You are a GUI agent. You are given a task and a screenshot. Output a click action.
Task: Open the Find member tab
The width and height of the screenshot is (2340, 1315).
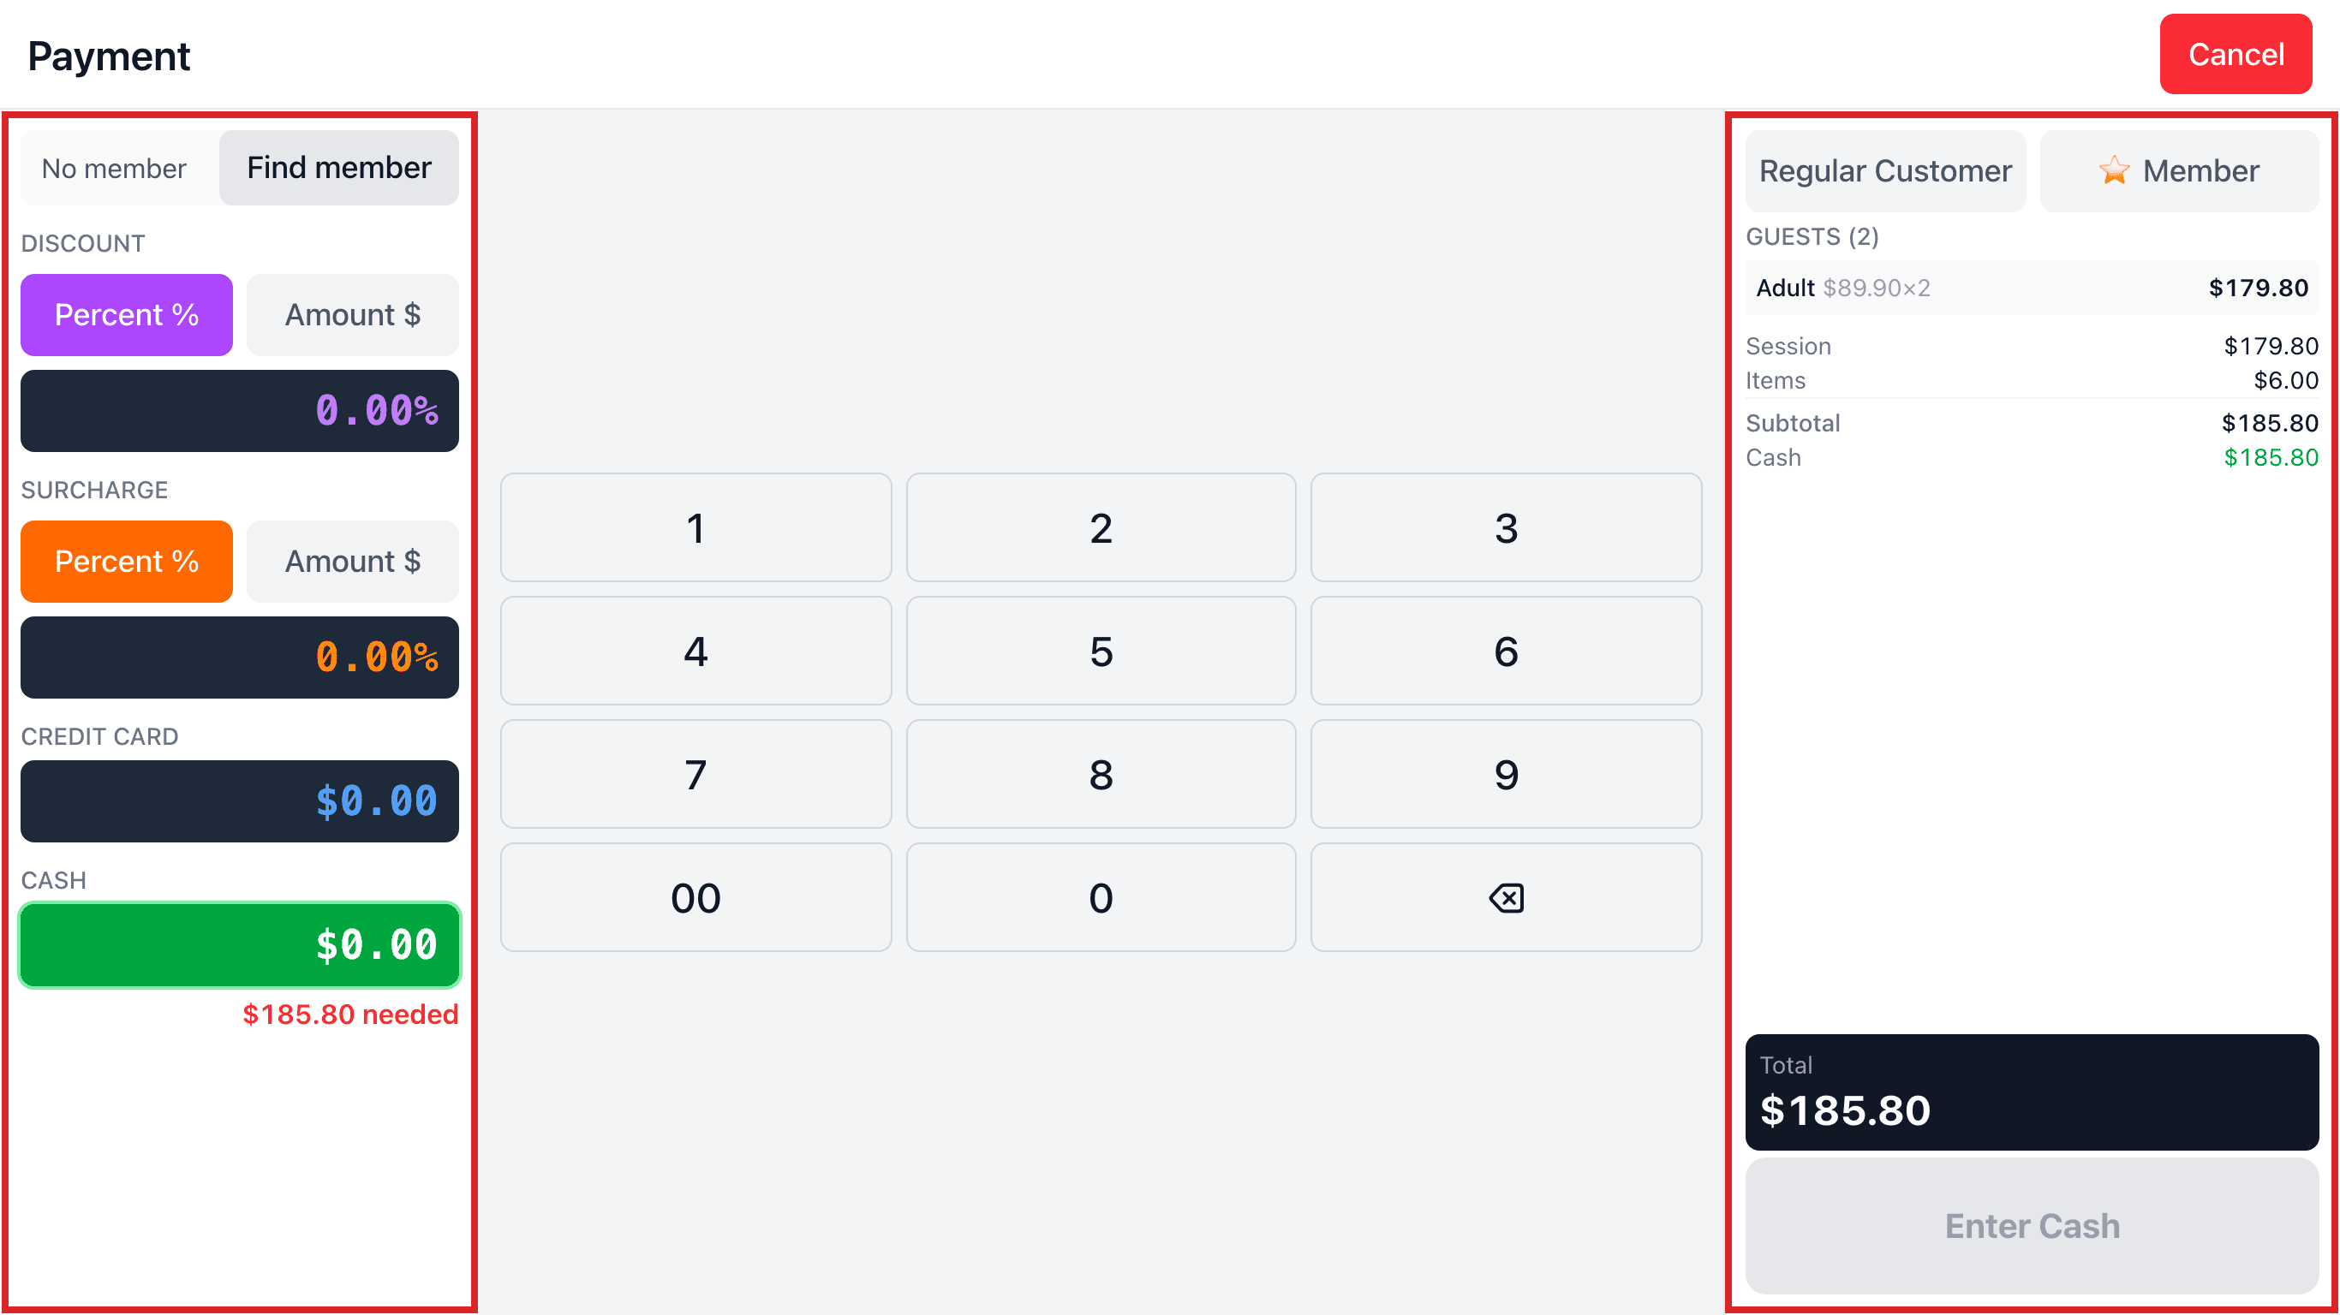(x=339, y=168)
